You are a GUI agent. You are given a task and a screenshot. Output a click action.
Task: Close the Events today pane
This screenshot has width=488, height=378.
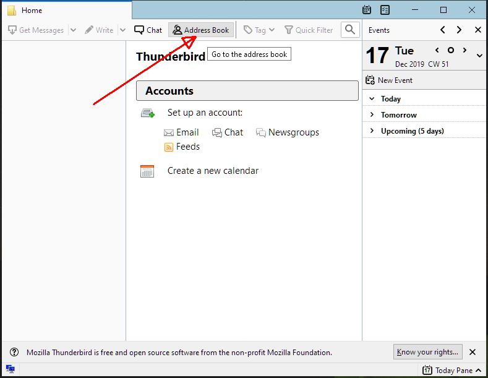click(478, 30)
